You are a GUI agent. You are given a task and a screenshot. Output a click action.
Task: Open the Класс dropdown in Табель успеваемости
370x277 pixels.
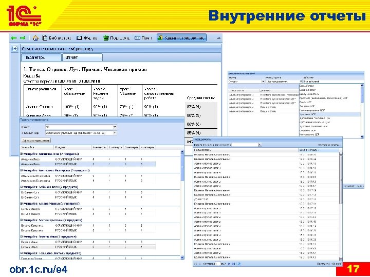coord(115,127)
